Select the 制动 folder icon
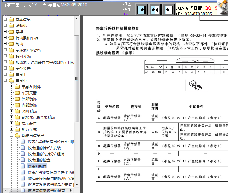 [11, 44]
